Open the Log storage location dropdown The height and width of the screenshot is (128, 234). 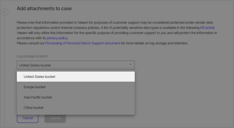76,65
